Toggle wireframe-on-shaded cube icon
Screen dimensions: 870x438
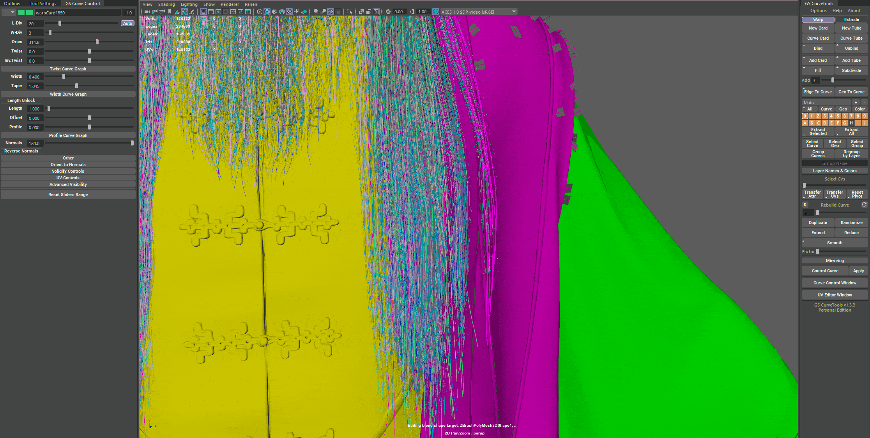[x=282, y=12]
